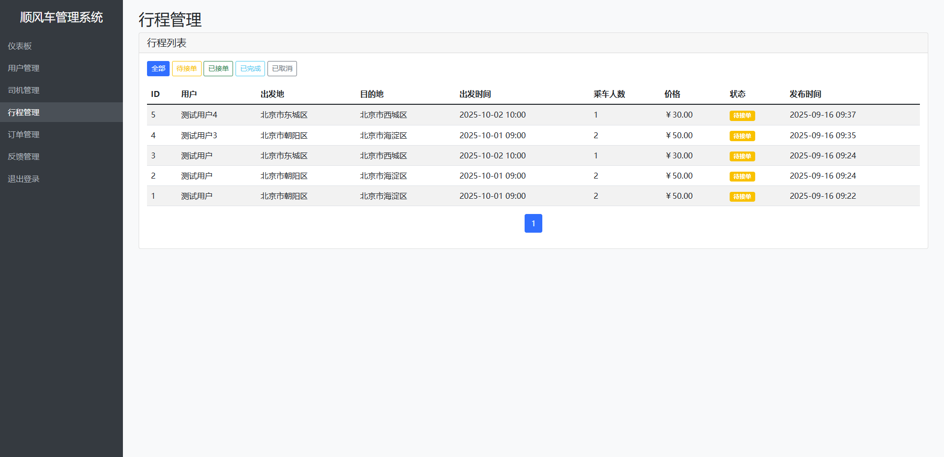
Task: Open 反馈管理 section
Action: tap(24, 156)
